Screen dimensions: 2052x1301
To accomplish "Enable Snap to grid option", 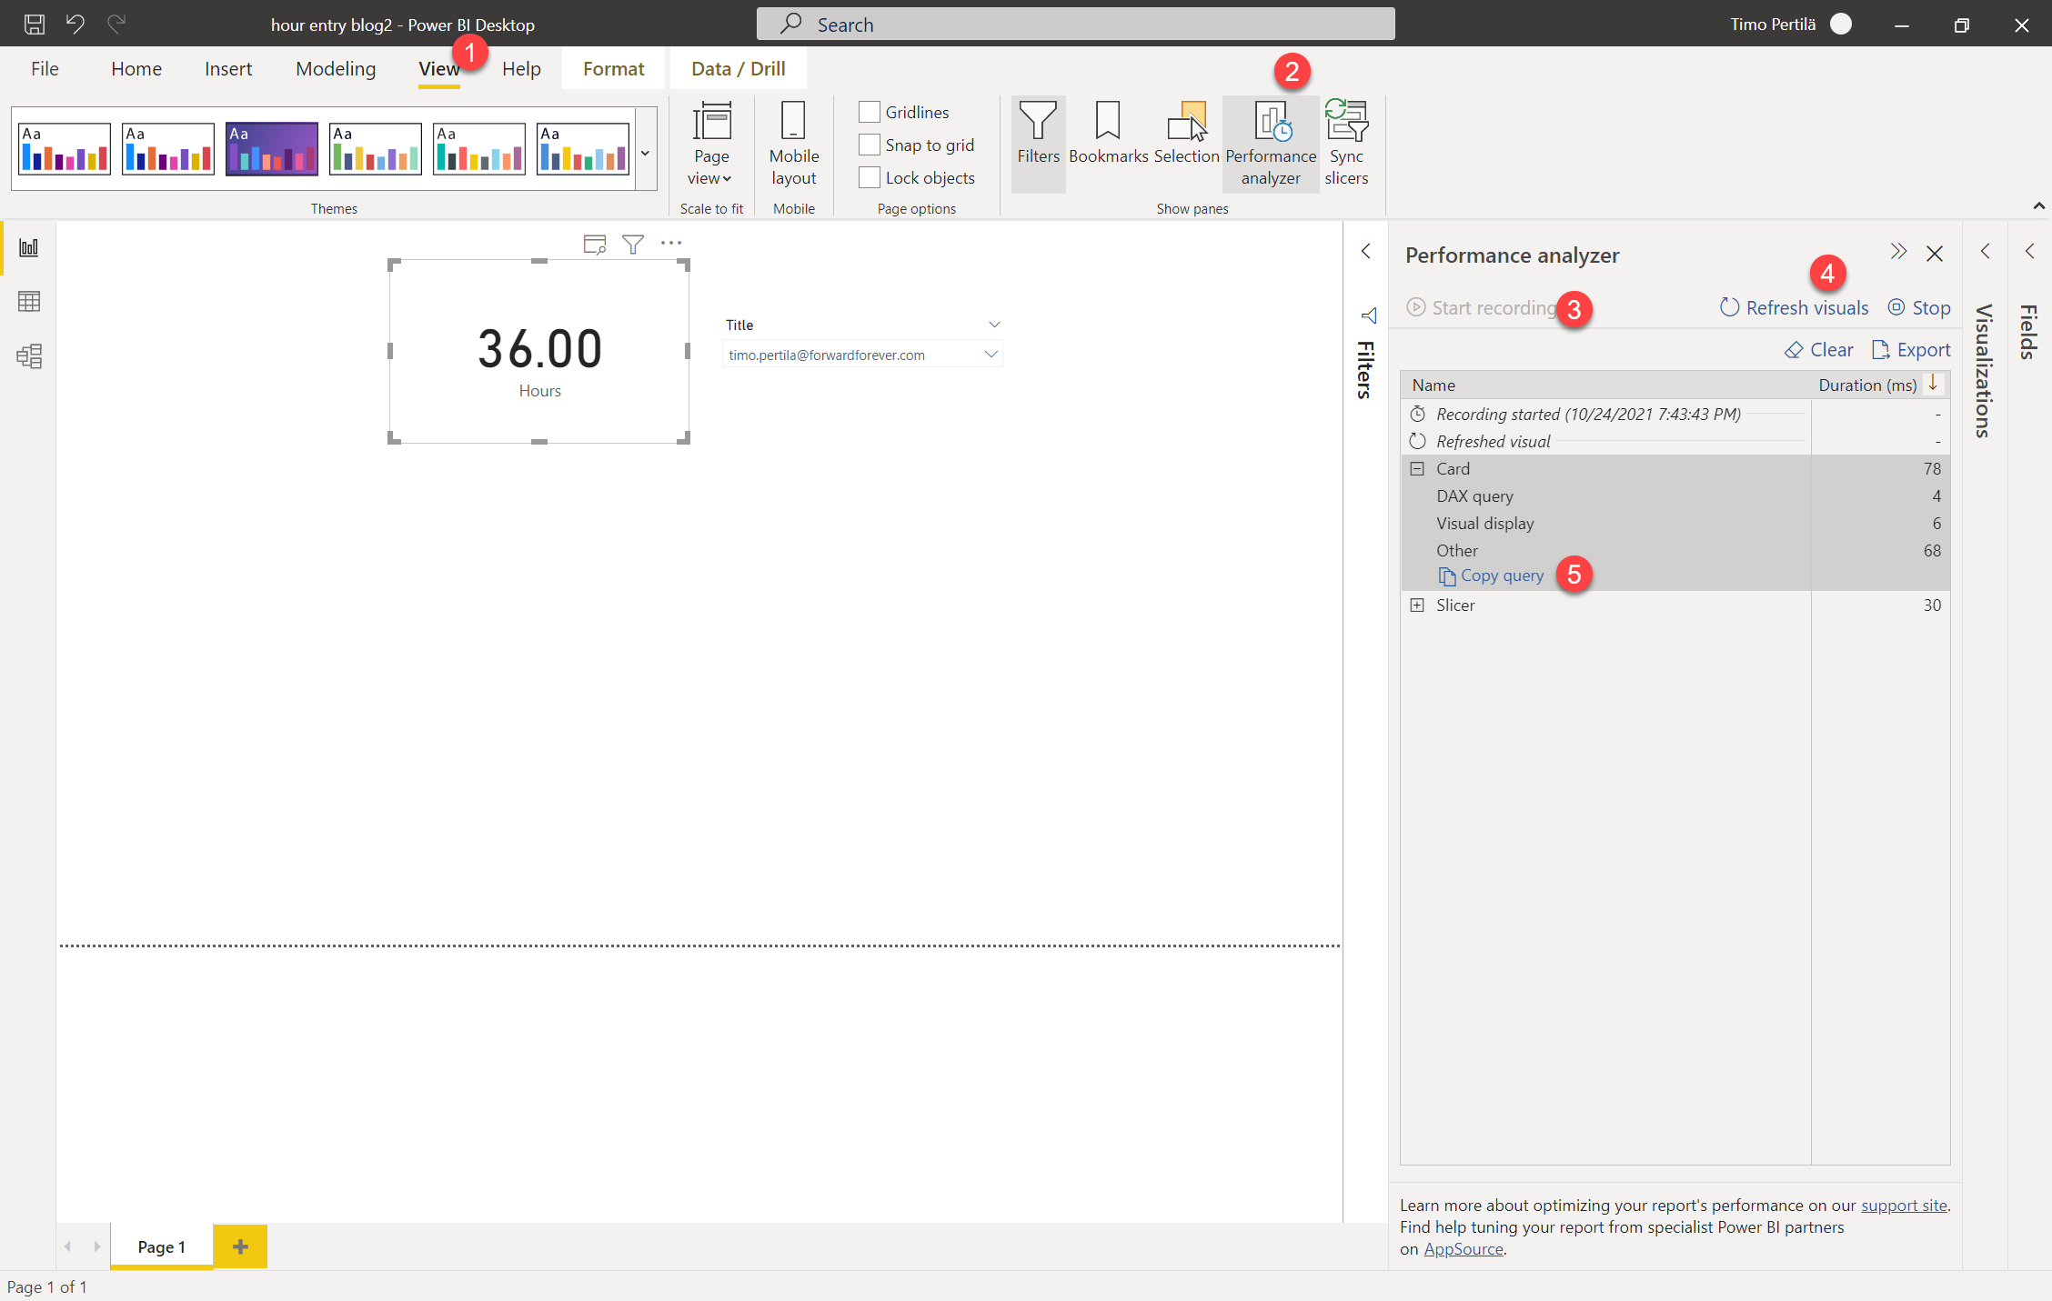I will 870,145.
